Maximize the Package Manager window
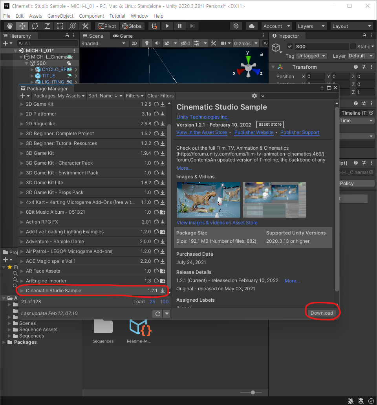Screen dimensions: 377x405 coord(329,88)
